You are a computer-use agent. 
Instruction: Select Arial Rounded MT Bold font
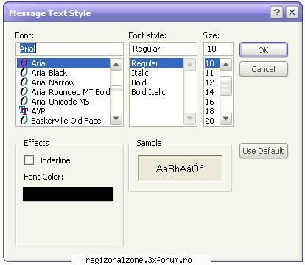point(63,92)
